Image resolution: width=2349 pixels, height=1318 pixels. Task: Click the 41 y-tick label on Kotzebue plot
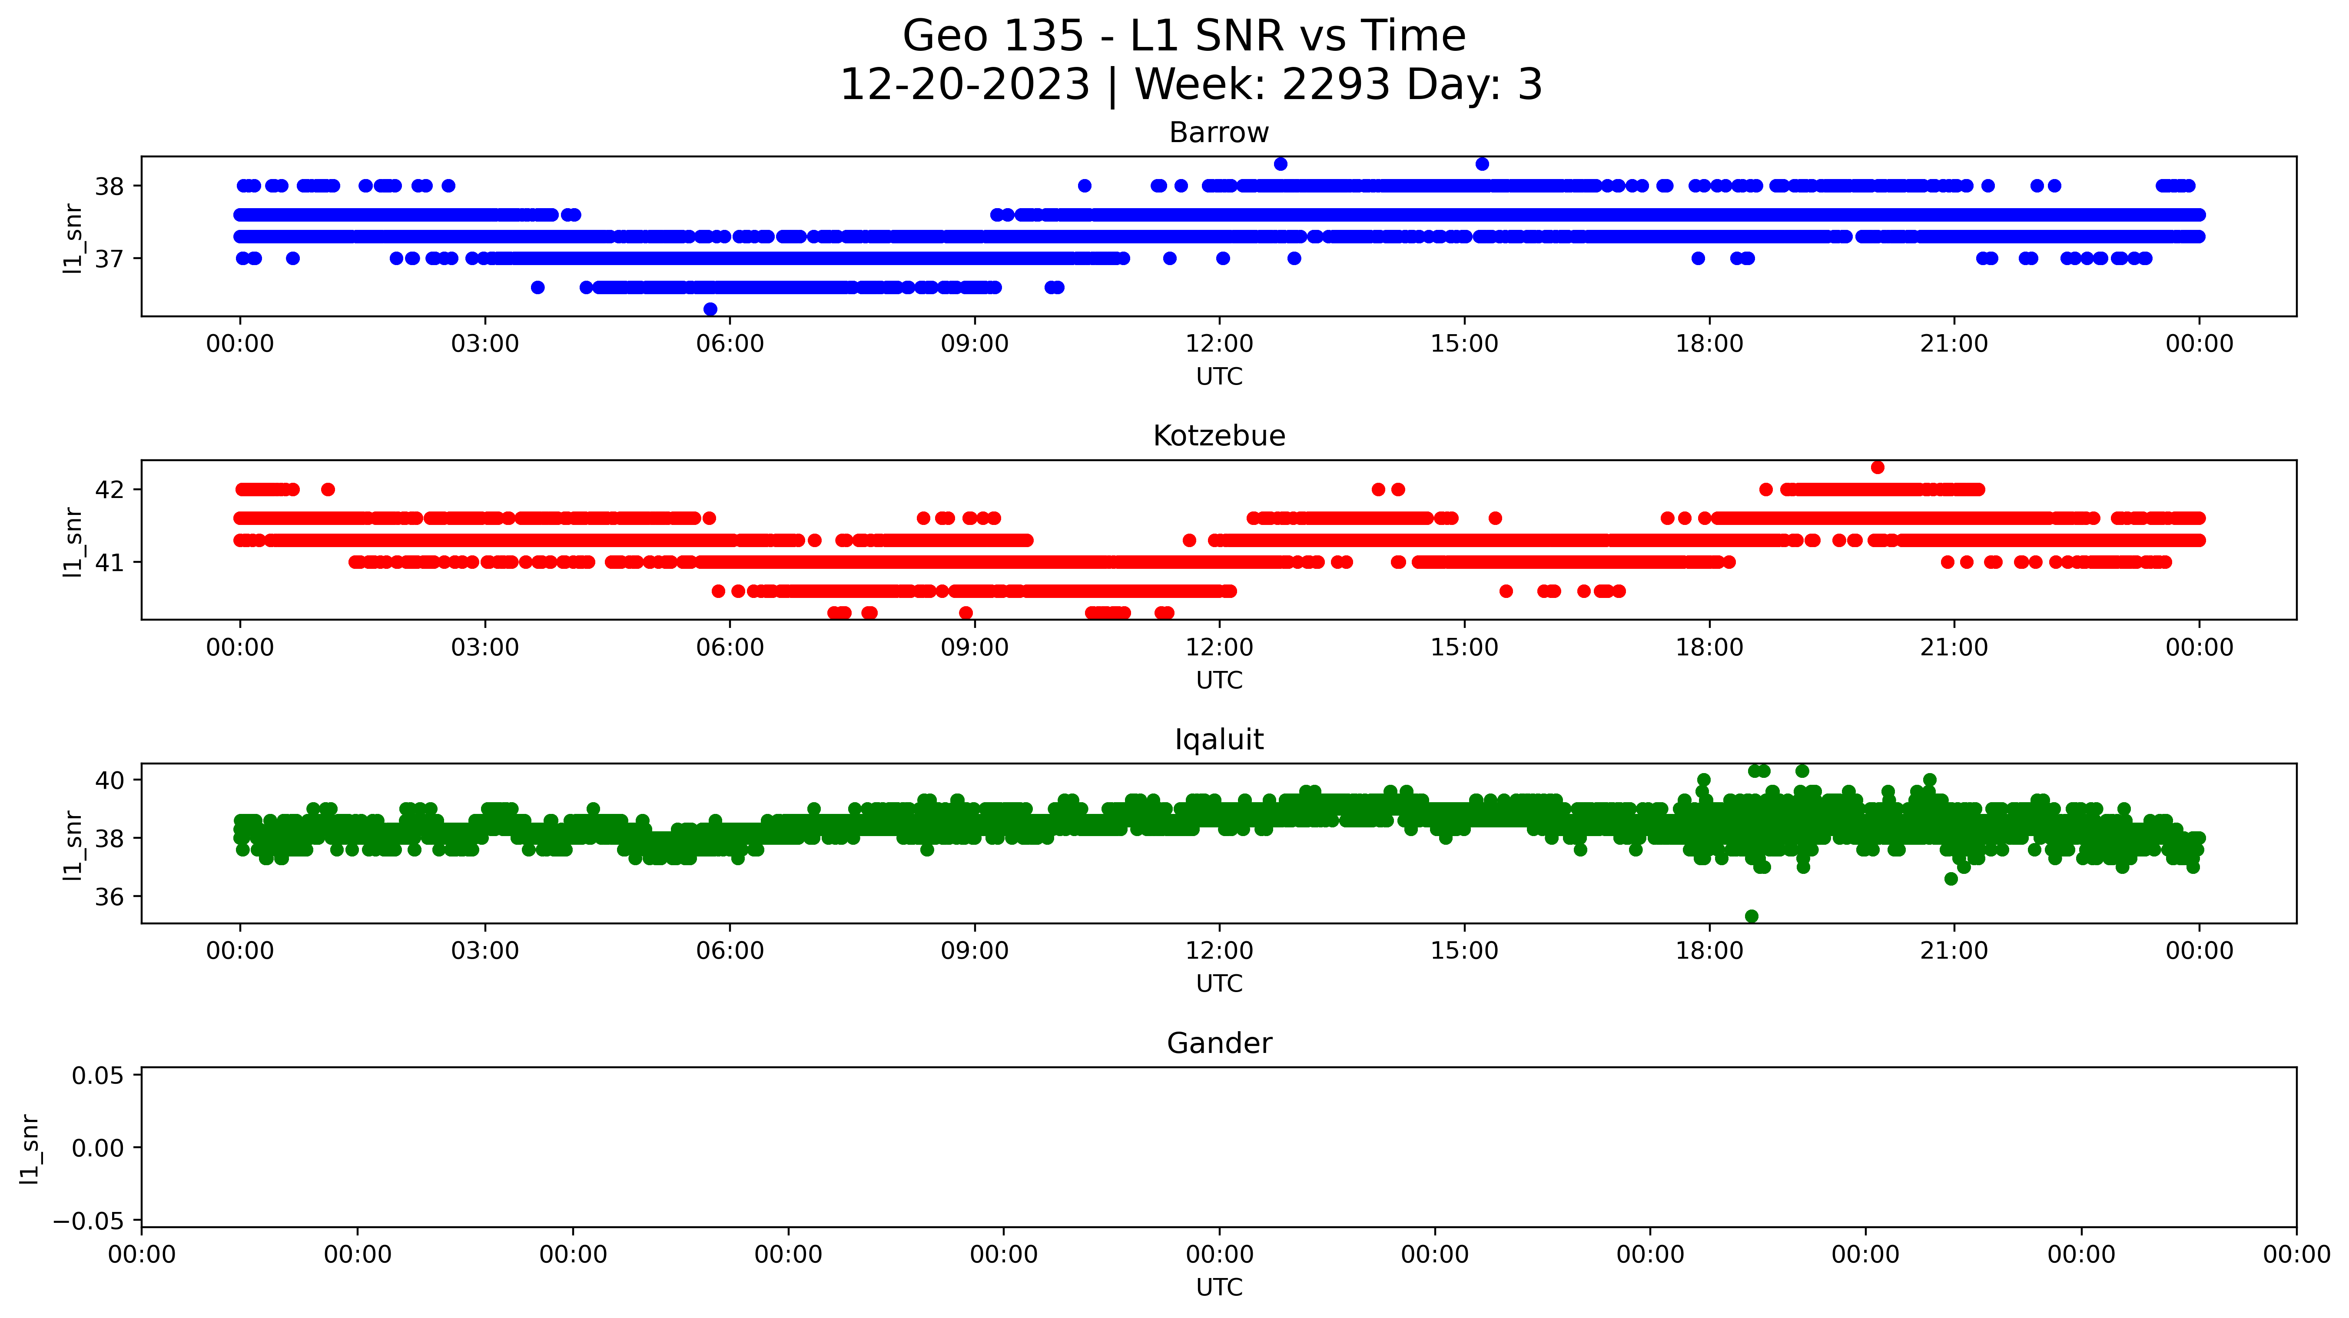[x=109, y=563]
